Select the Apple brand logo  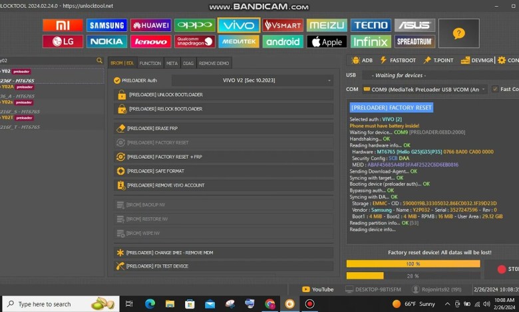point(327,42)
